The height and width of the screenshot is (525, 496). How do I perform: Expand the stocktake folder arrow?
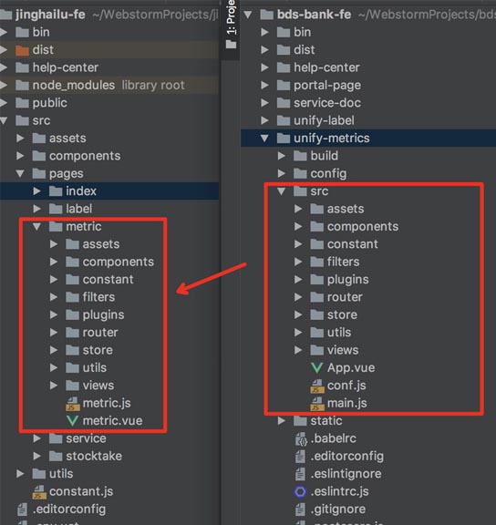click(x=36, y=456)
